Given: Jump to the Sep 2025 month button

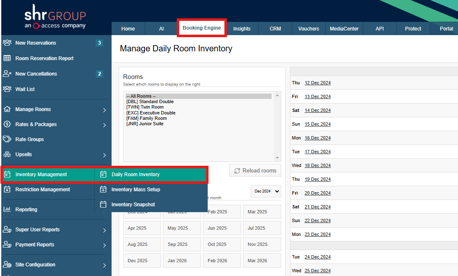Looking at the screenshot, I should [x=182, y=244].
